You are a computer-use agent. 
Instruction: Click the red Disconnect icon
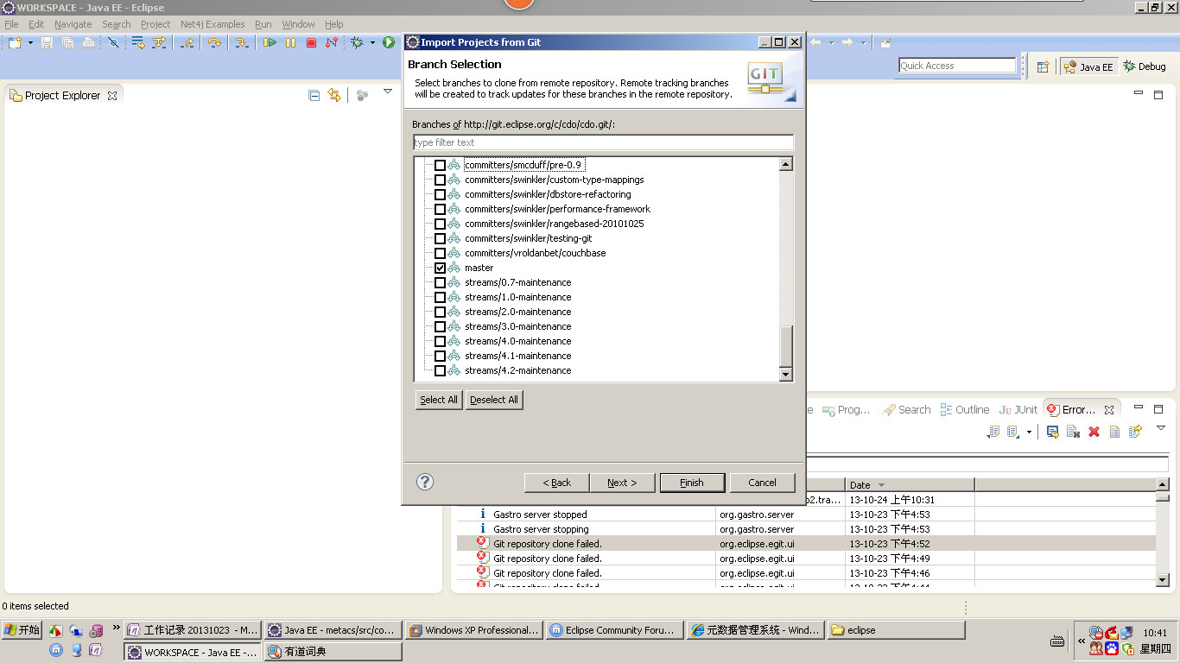point(332,42)
